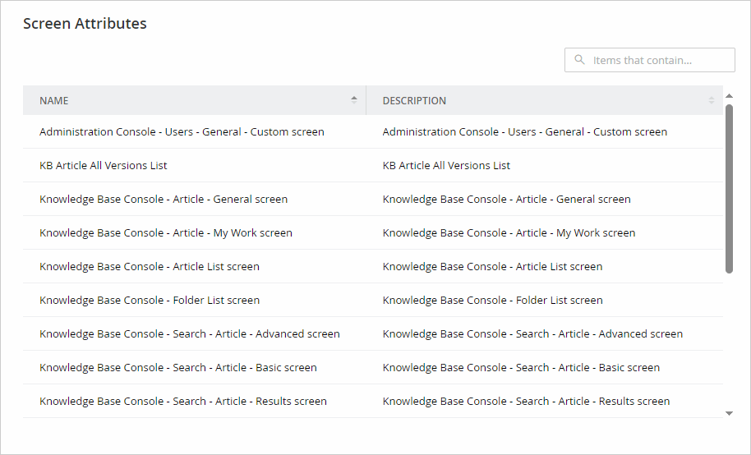Sort by the NAME column header label
Screen dimensions: 751x455
[54, 101]
